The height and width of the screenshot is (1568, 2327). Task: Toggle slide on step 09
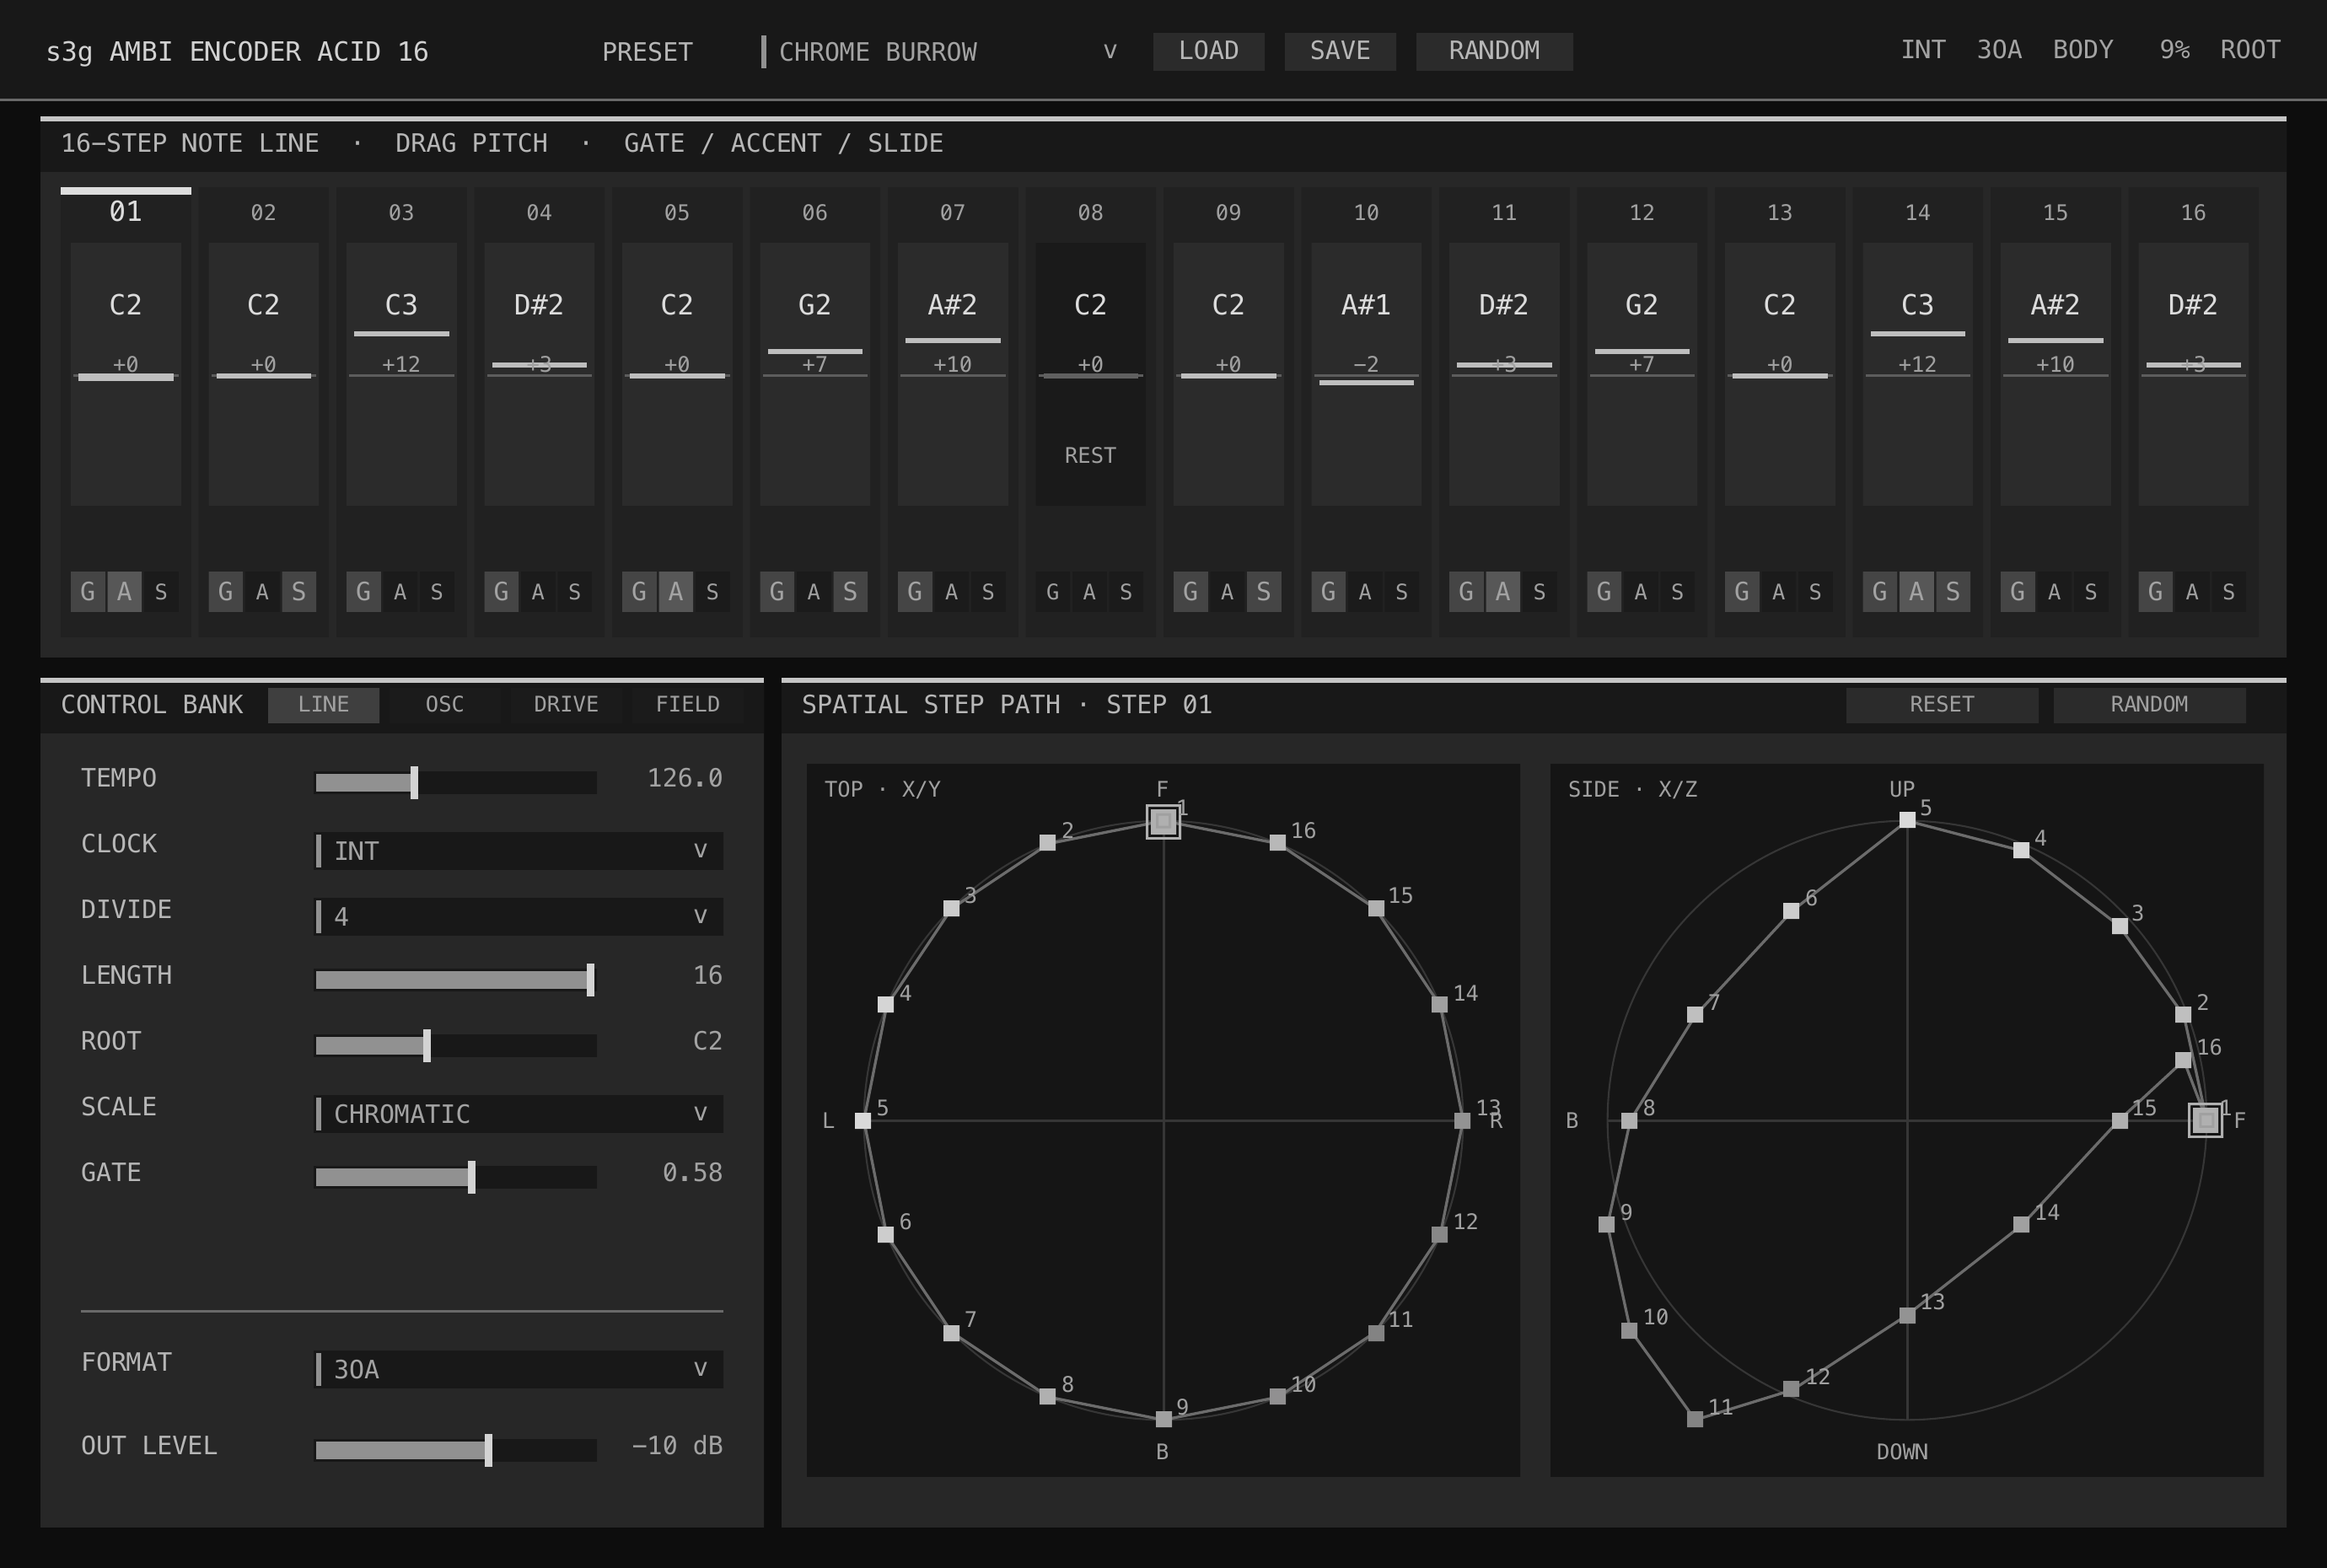click(1264, 592)
